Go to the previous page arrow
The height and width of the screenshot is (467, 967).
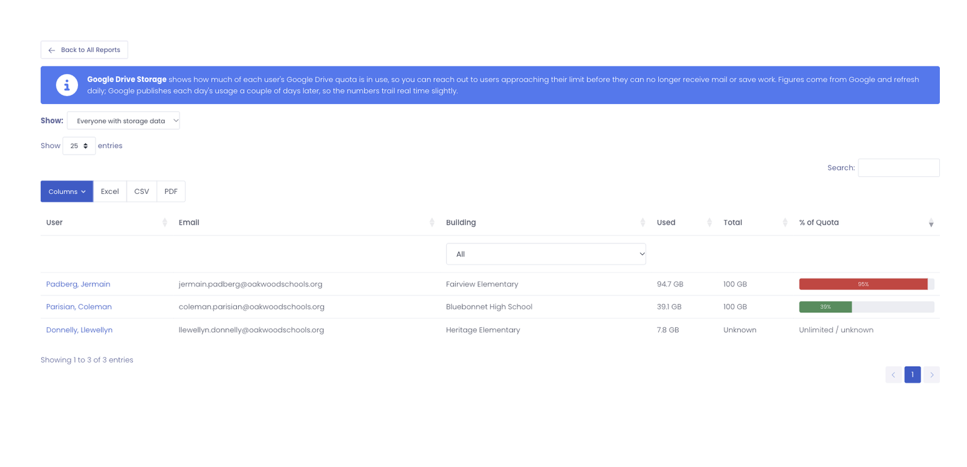[x=893, y=375]
